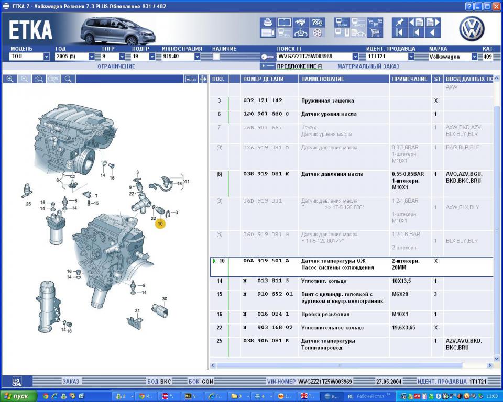The image size is (503, 402).
Task: Expand the ГОД dropdown
Action: click(92, 57)
